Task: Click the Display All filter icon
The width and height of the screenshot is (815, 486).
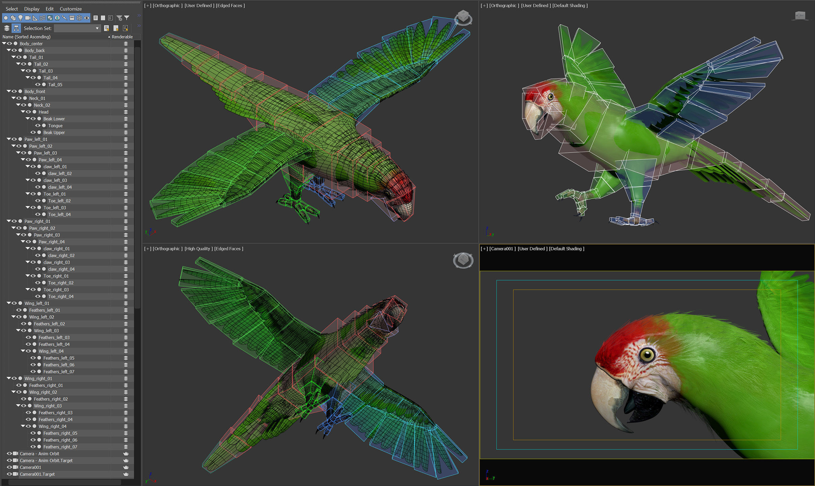Action: click(96, 18)
